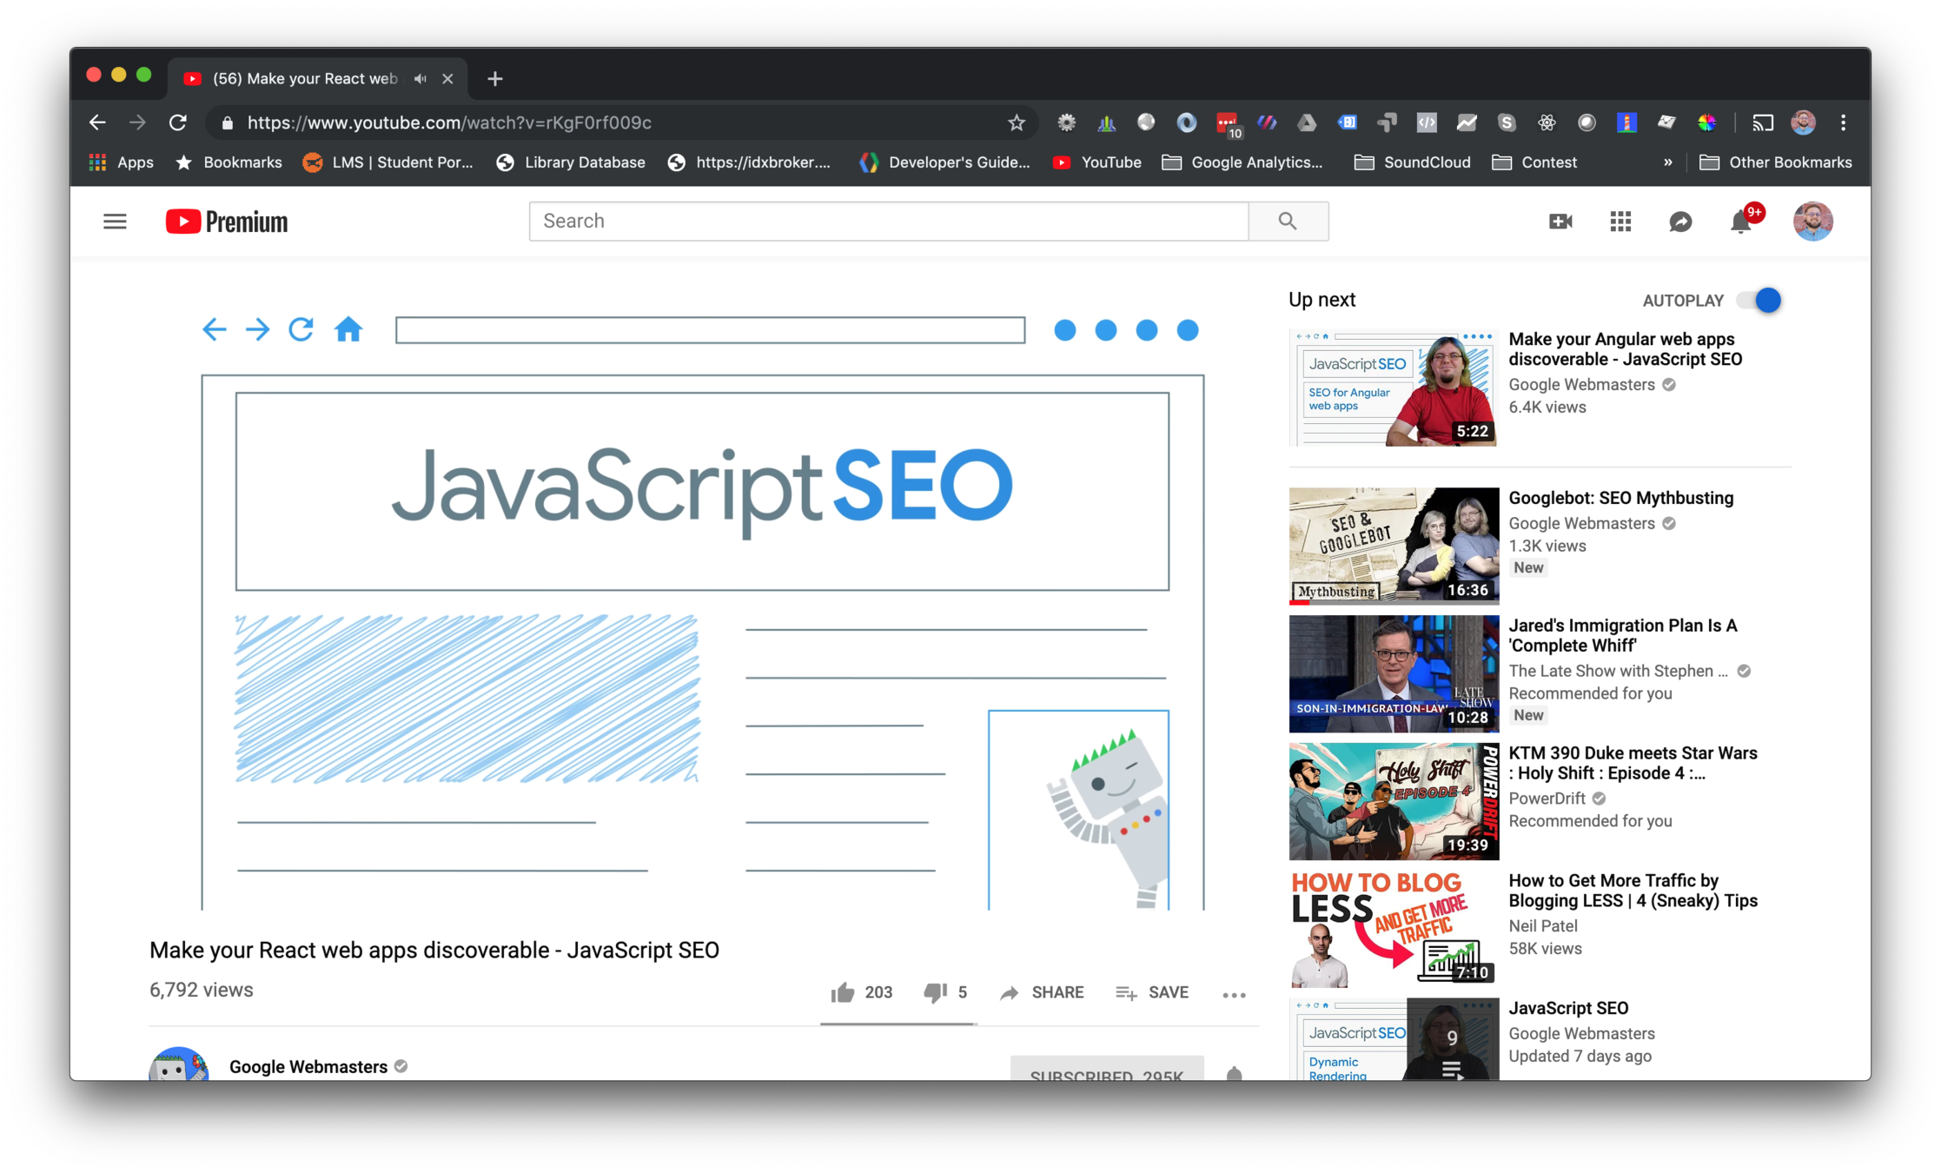Open Chrome's three-dot customize menu
Image resolution: width=1941 pixels, height=1173 pixels.
tap(1843, 123)
